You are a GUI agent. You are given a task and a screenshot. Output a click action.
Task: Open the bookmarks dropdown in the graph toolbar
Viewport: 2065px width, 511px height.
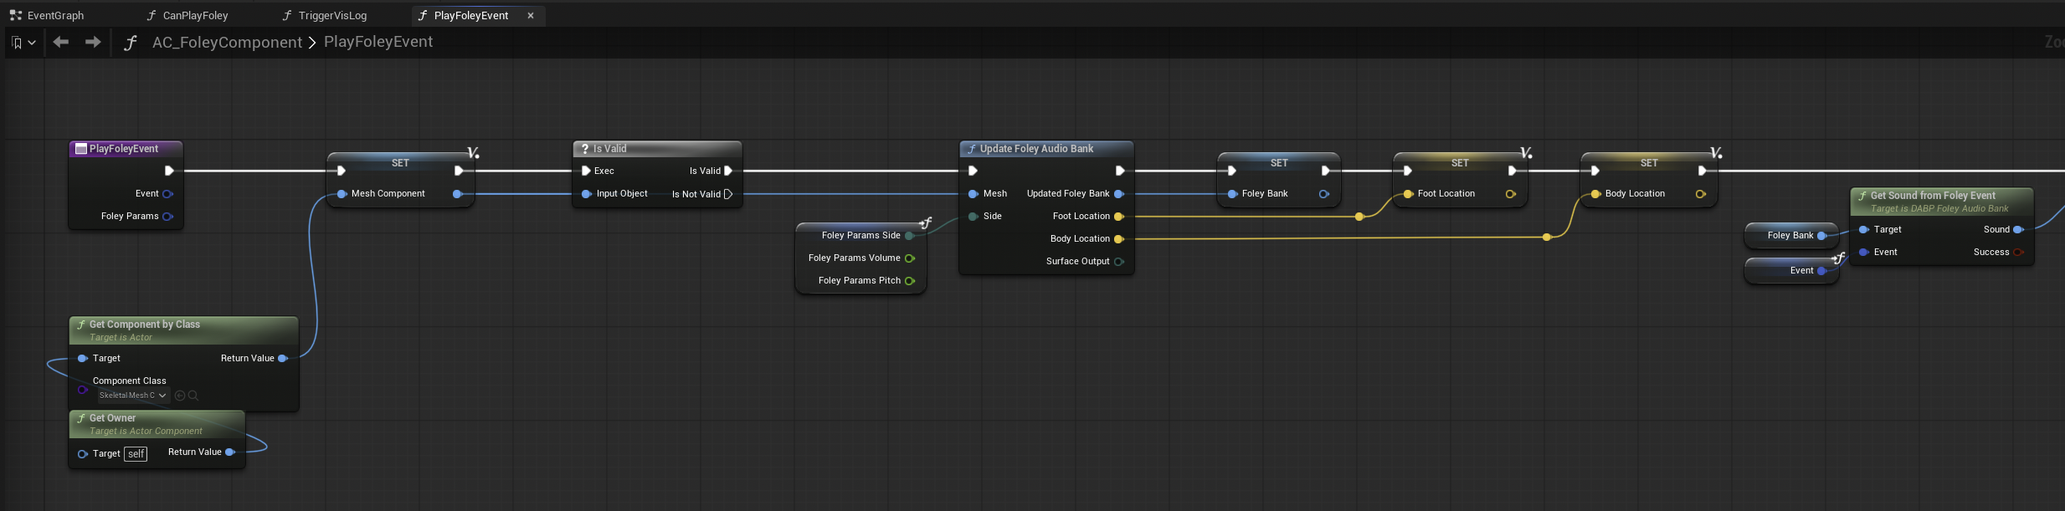pos(23,42)
